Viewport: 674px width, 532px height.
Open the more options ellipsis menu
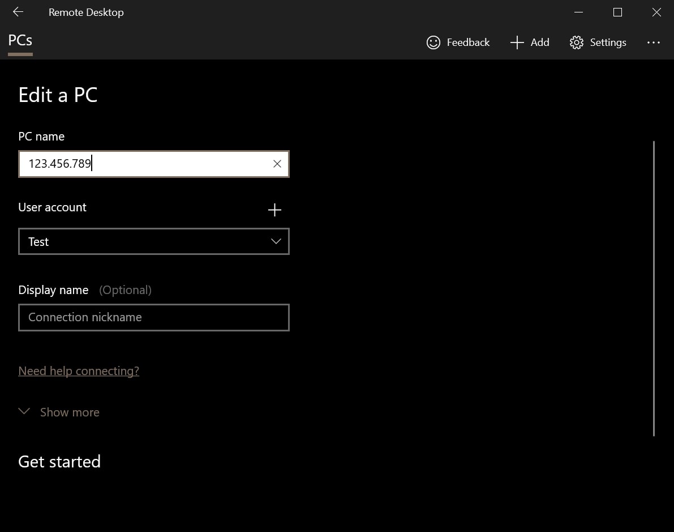tap(654, 42)
